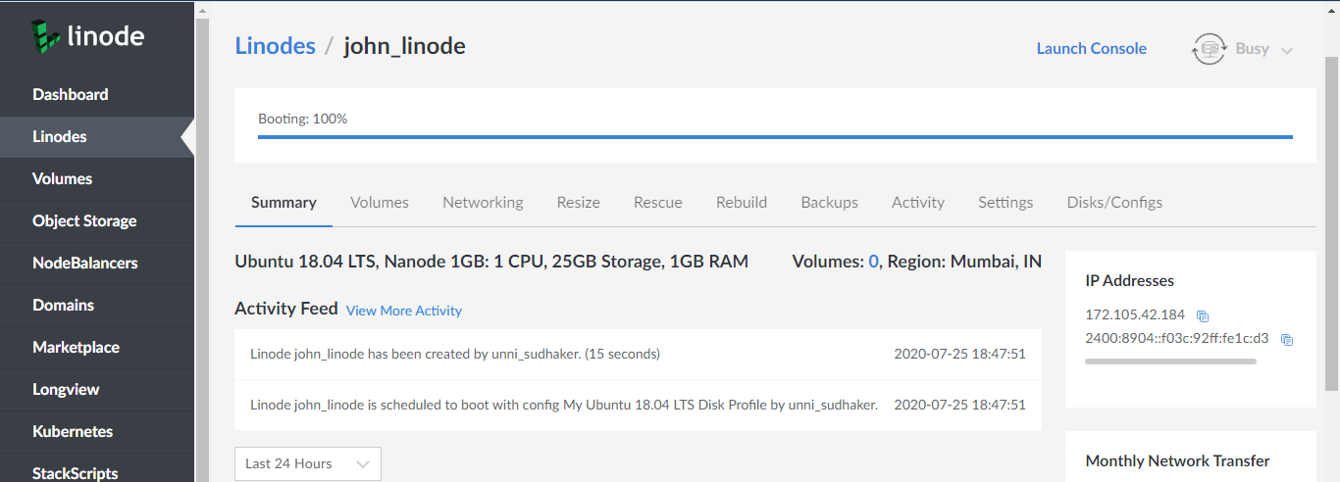Switch to the Networking tab
The image size is (1340, 482).
point(483,202)
